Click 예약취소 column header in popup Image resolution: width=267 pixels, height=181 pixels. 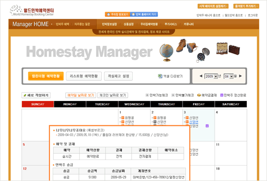tap(171, 150)
